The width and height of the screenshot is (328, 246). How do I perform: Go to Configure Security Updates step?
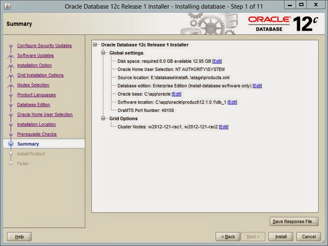tap(45, 45)
